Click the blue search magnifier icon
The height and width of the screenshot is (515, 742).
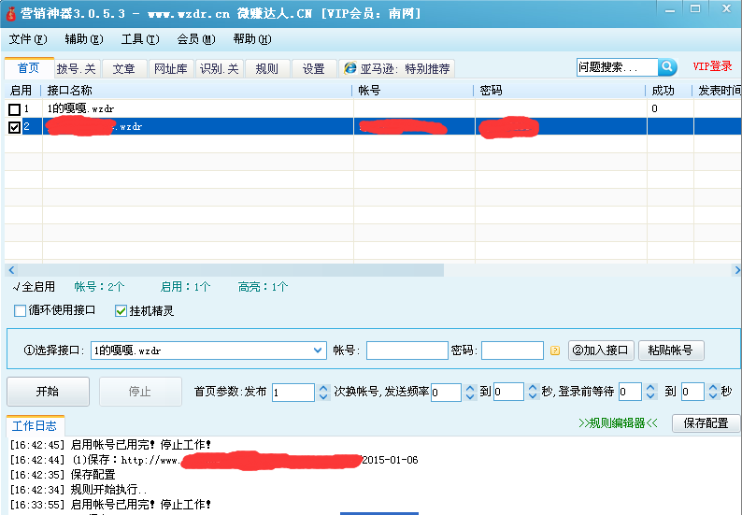[x=667, y=67]
